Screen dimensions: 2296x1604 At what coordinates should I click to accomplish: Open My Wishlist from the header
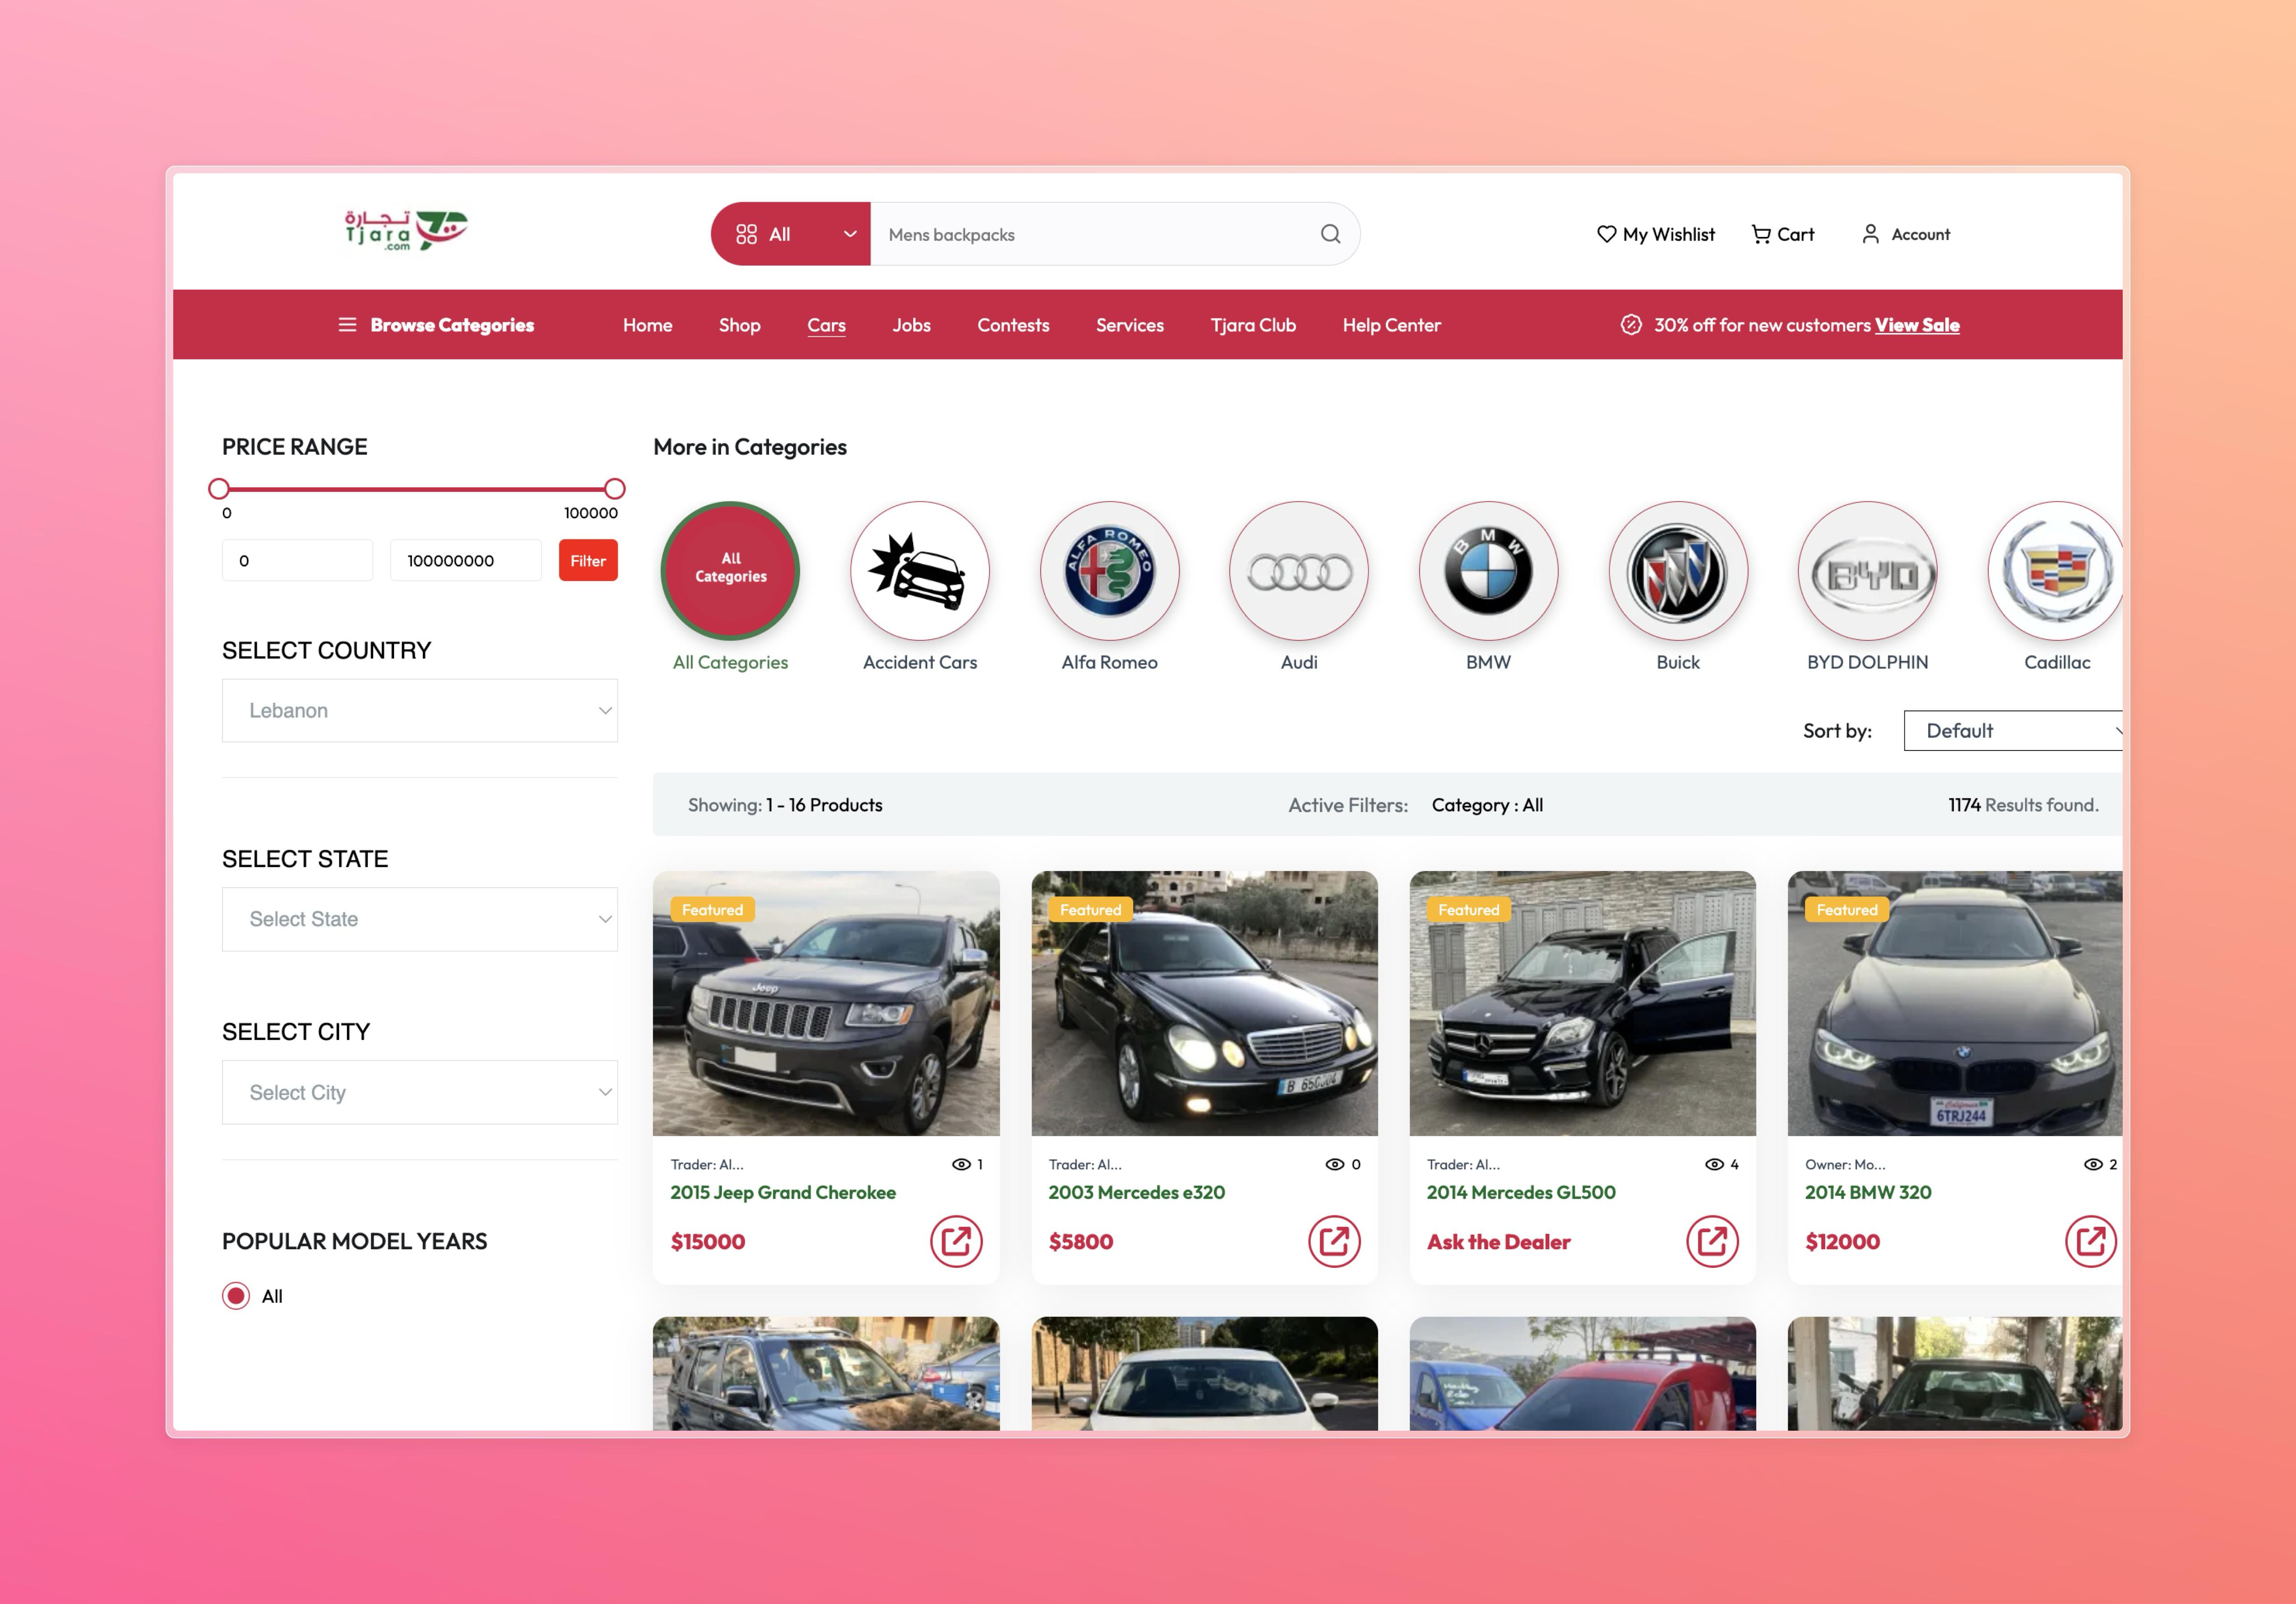(1655, 234)
